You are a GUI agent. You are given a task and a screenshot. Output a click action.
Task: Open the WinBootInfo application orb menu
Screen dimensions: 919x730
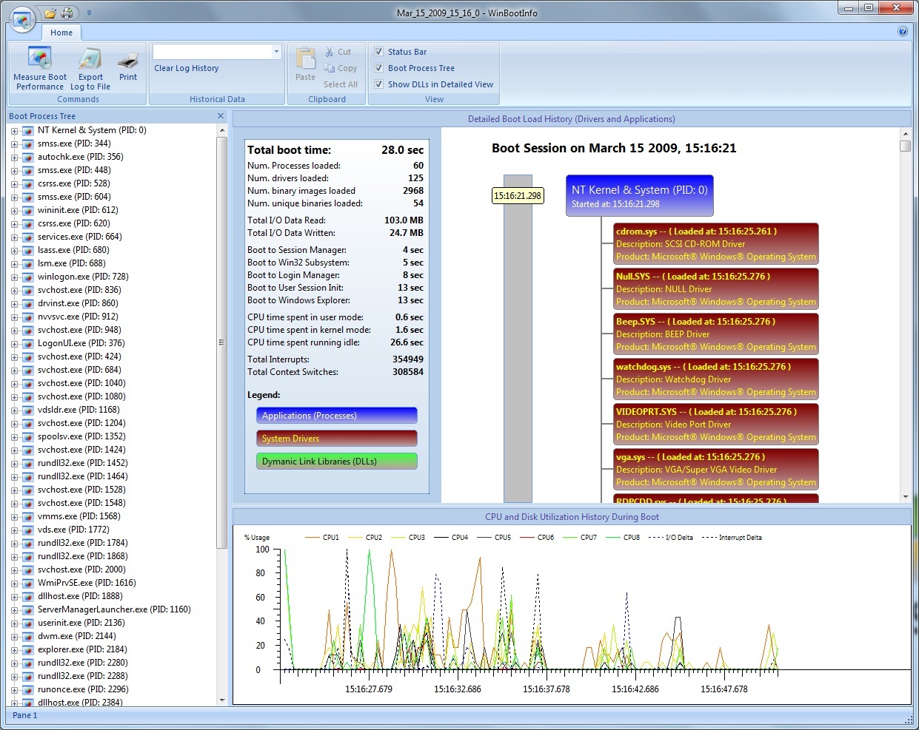pyautogui.click(x=22, y=19)
